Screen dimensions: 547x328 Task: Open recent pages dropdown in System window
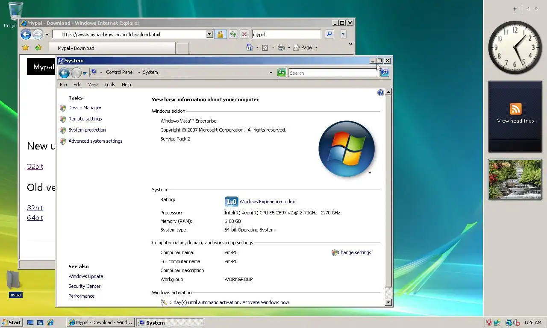85,73
